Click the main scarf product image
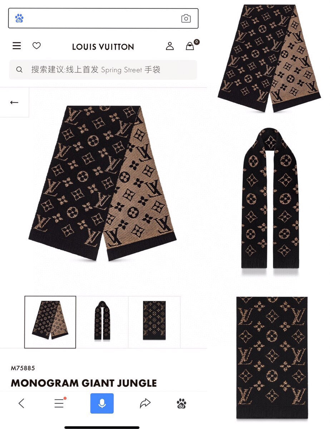This screenshot has width=330, height=429. 102,183
